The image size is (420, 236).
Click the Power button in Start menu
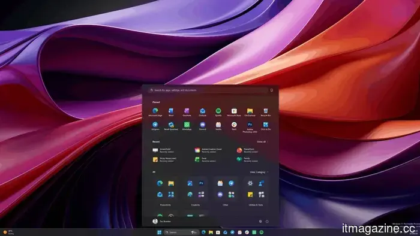coord(267,221)
